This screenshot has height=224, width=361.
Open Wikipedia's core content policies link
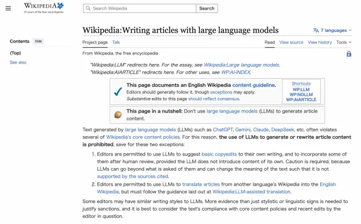[x=143, y=137]
